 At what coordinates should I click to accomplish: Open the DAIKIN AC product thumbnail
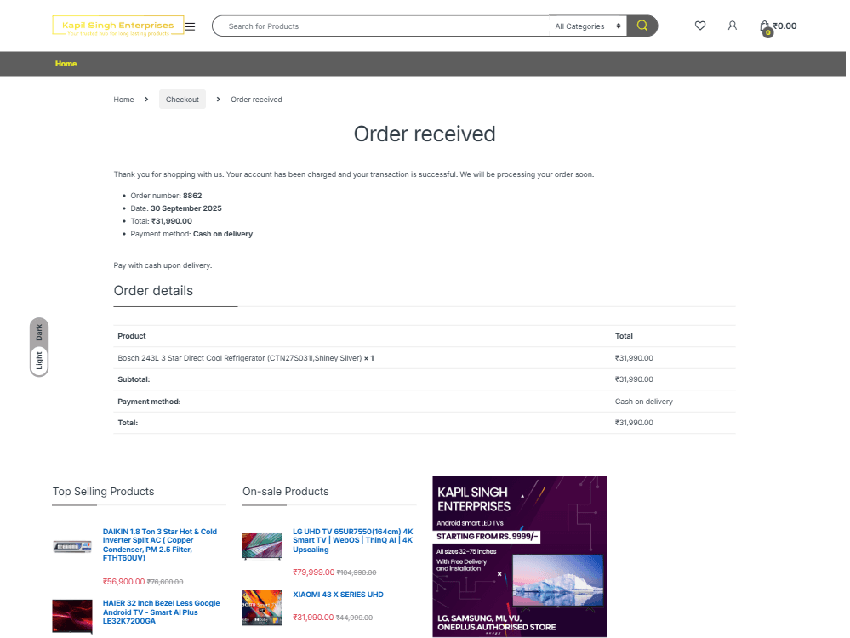[x=72, y=546]
